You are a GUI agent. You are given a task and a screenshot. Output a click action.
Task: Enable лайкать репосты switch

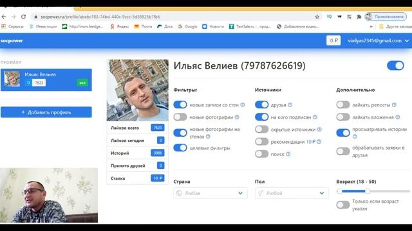click(343, 105)
